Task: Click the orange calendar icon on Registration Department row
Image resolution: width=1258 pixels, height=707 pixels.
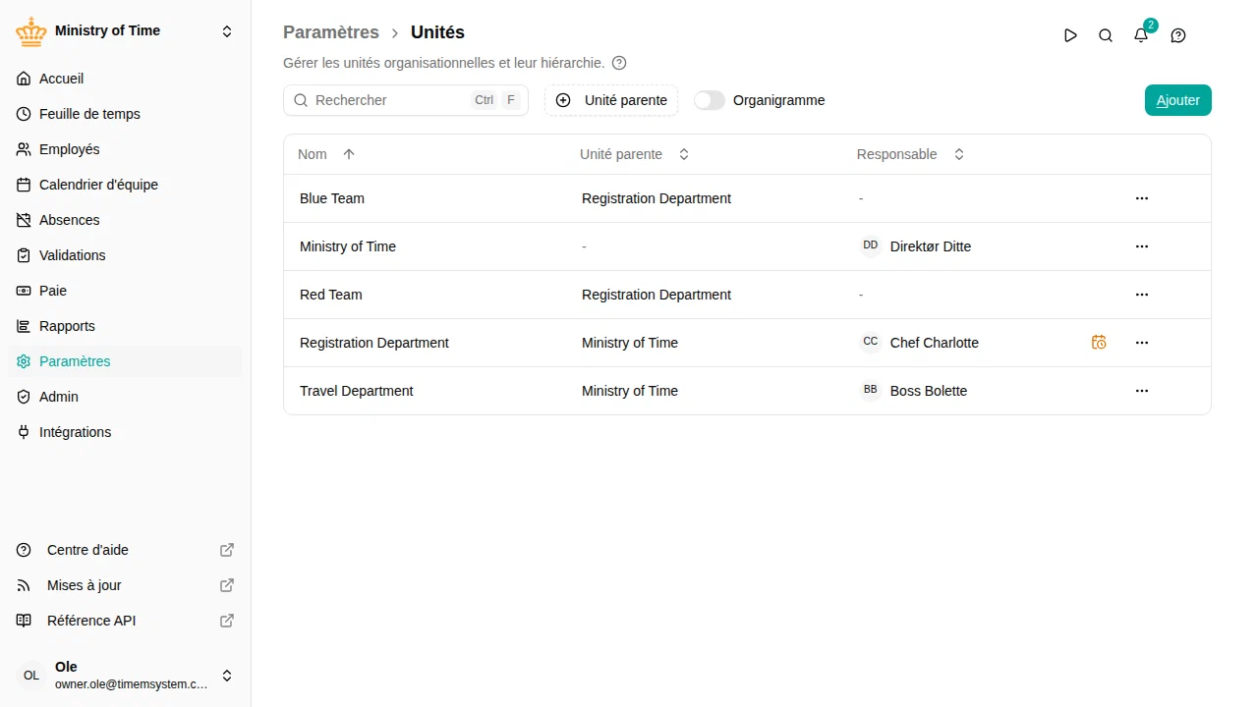Action: (1099, 343)
